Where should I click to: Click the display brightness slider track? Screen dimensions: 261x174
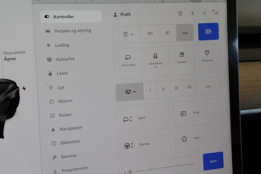(164, 167)
